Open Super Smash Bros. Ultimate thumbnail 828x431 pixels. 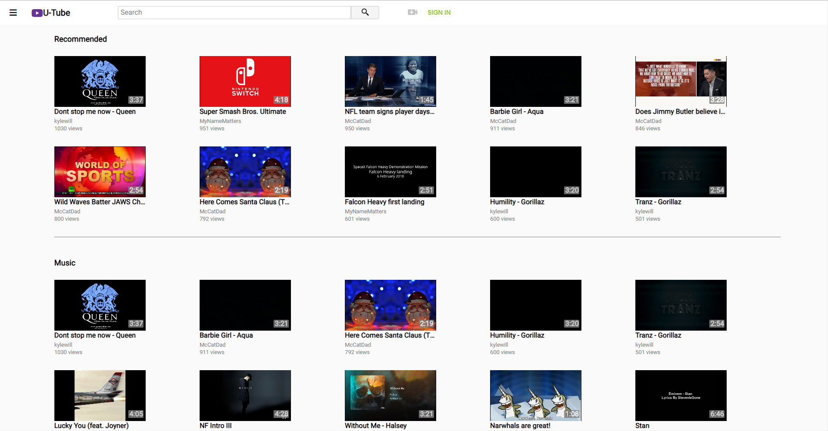(x=245, y=81)
